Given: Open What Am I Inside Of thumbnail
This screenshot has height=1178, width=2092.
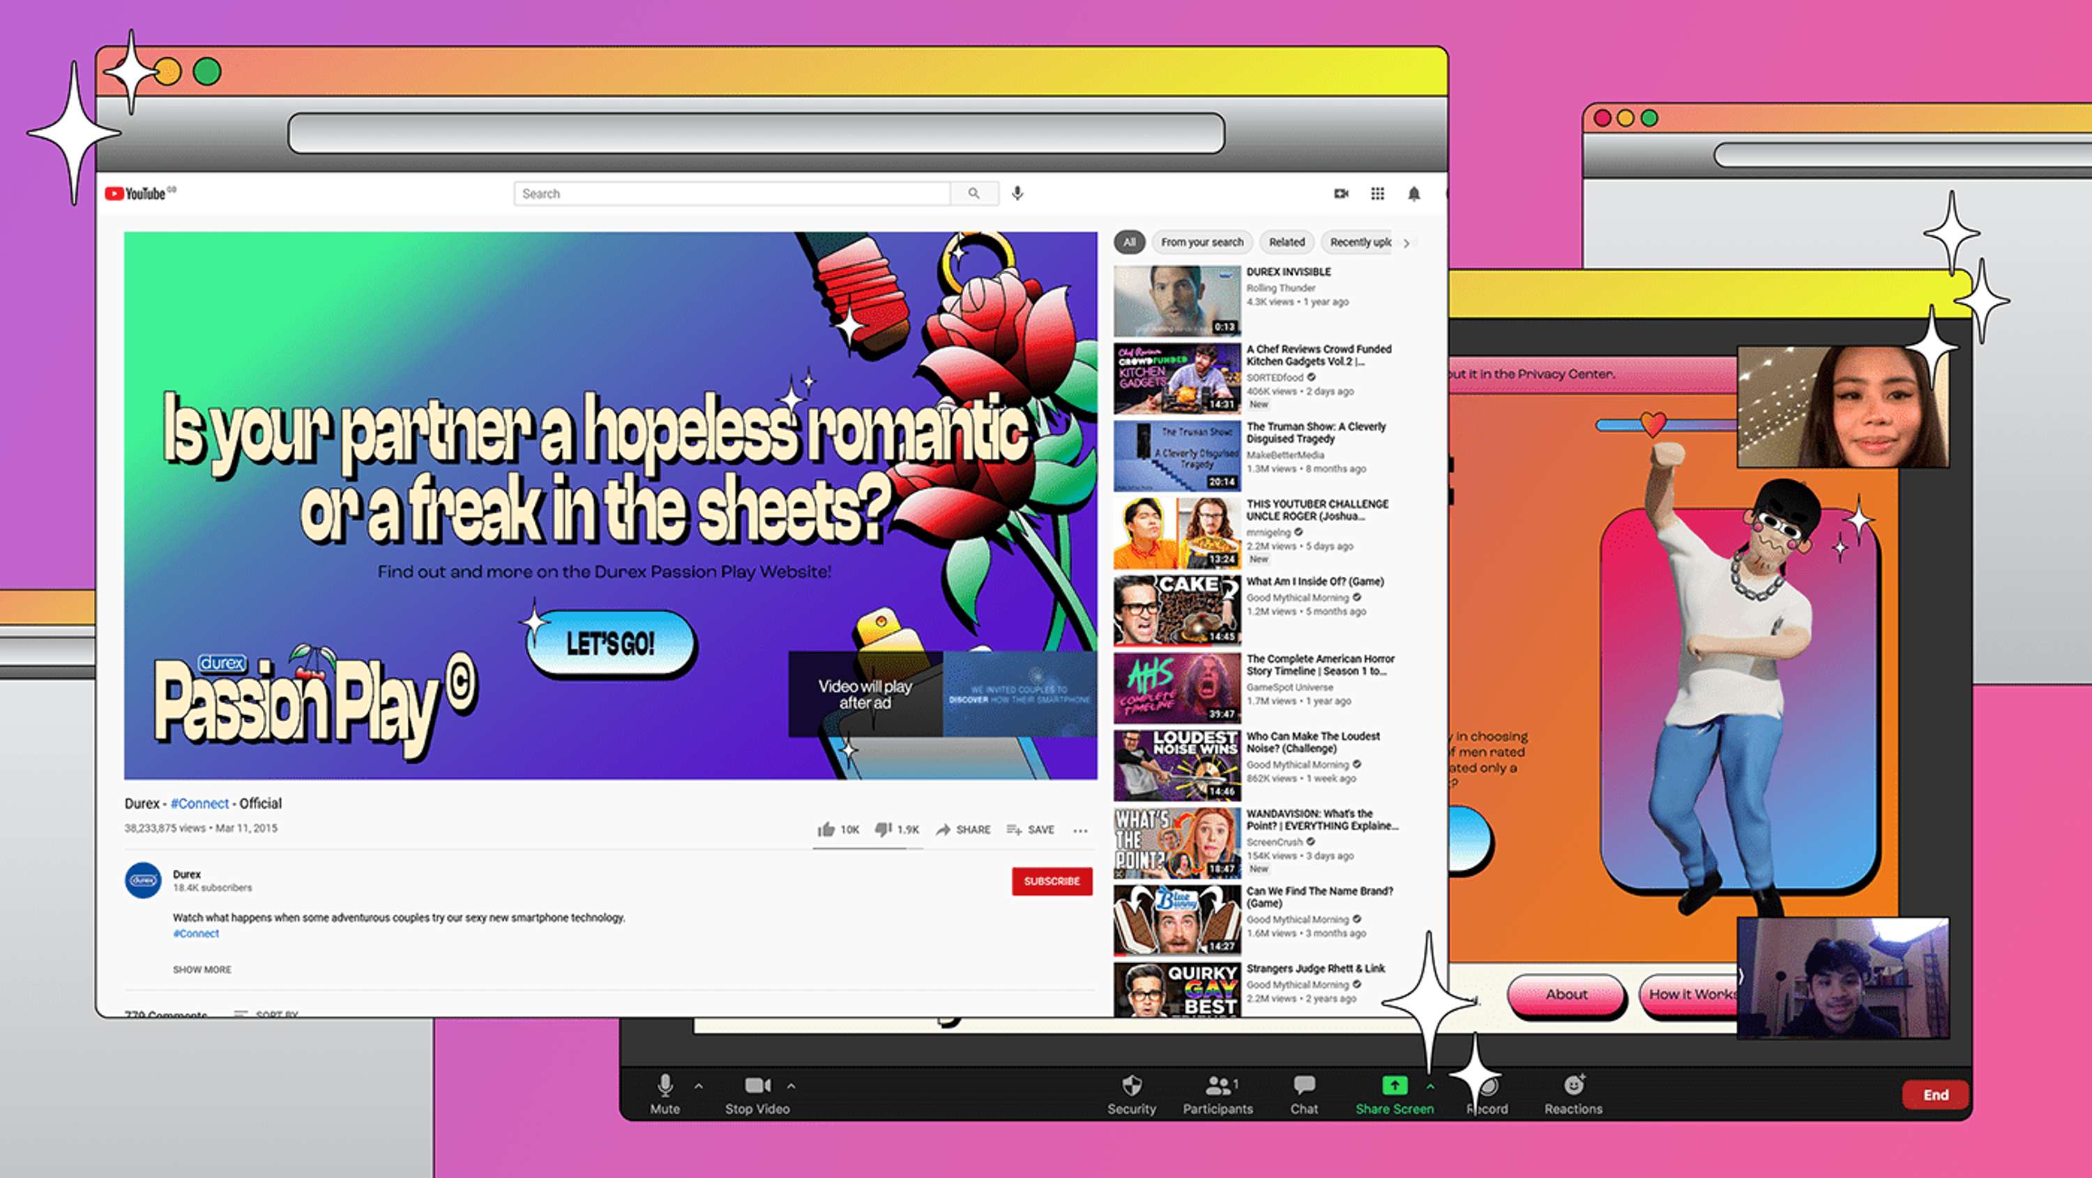Looking at the screenshot, I should (1177, 610).
